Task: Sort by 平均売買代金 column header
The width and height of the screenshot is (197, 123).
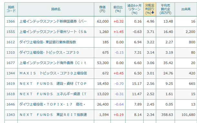Action: point(165,9)
